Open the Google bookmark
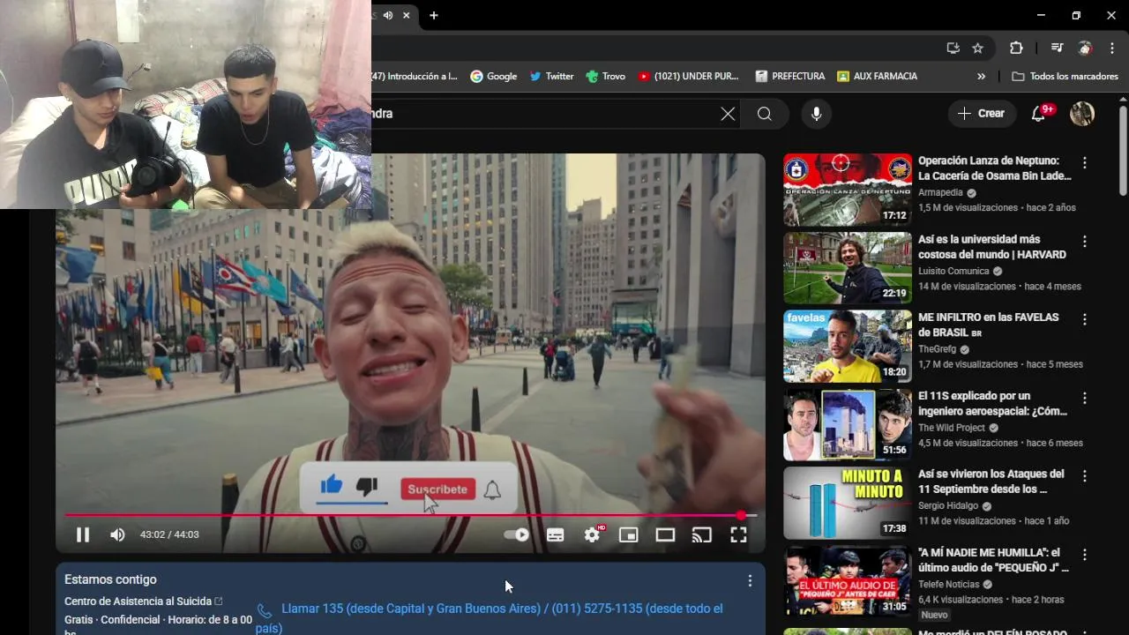Screen dimensions: 1129x635 pyautogui.click(x=494, y=77)
